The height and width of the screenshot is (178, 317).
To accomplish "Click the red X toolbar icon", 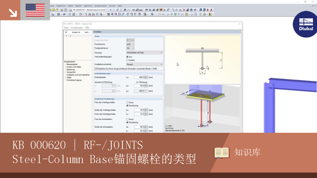I will [x=184, y=10].
